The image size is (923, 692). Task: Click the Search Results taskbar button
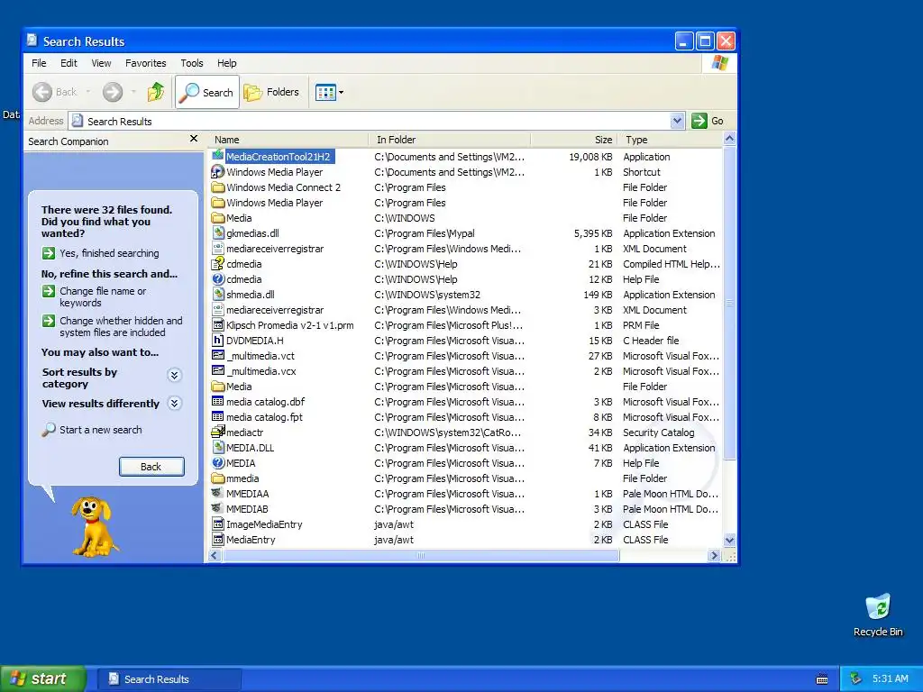click(x=169, y=679)
